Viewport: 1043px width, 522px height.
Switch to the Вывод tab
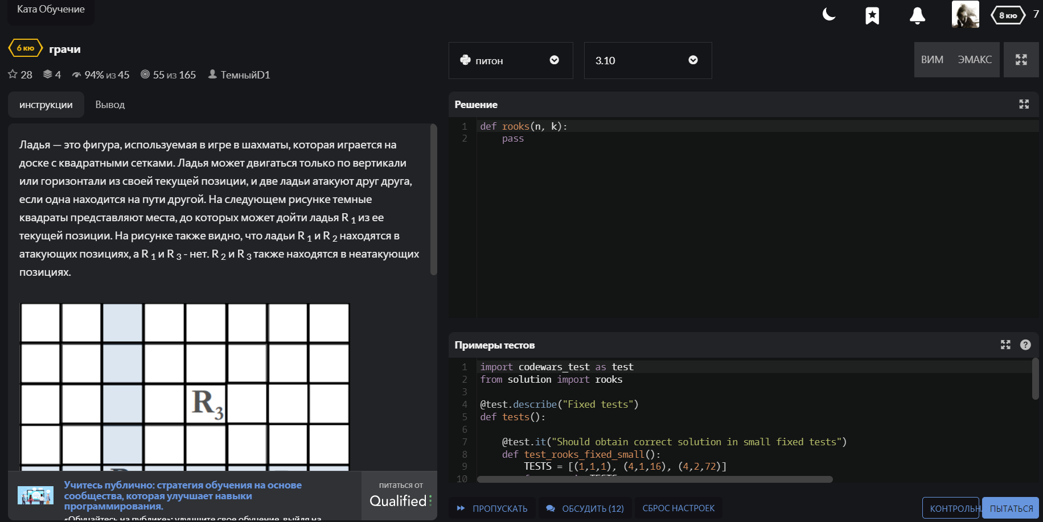click(110, 105)
